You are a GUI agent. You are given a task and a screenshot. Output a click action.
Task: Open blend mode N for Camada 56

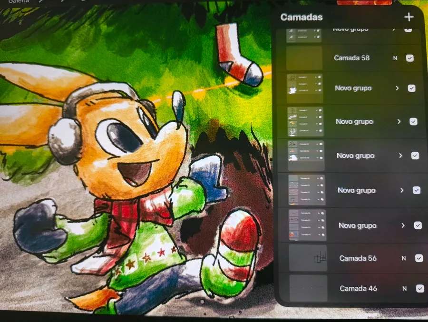click(x=404, y=258)
